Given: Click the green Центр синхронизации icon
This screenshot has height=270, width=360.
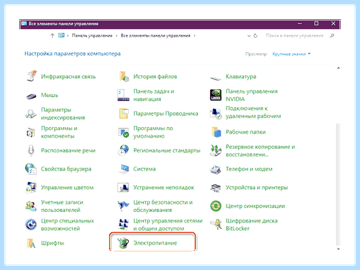Looking at the screenshot, I should coord(216,206).
